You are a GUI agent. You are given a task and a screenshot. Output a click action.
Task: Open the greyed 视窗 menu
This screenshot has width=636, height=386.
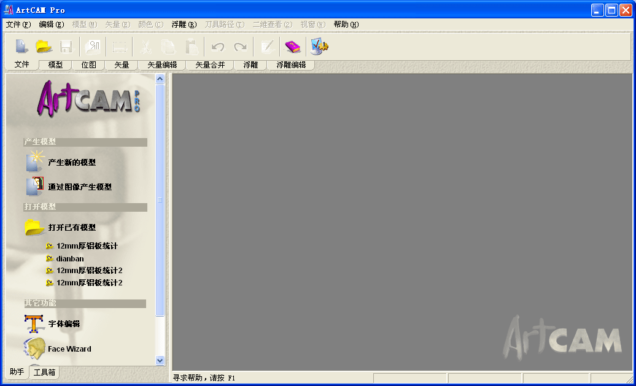[313, 25]
